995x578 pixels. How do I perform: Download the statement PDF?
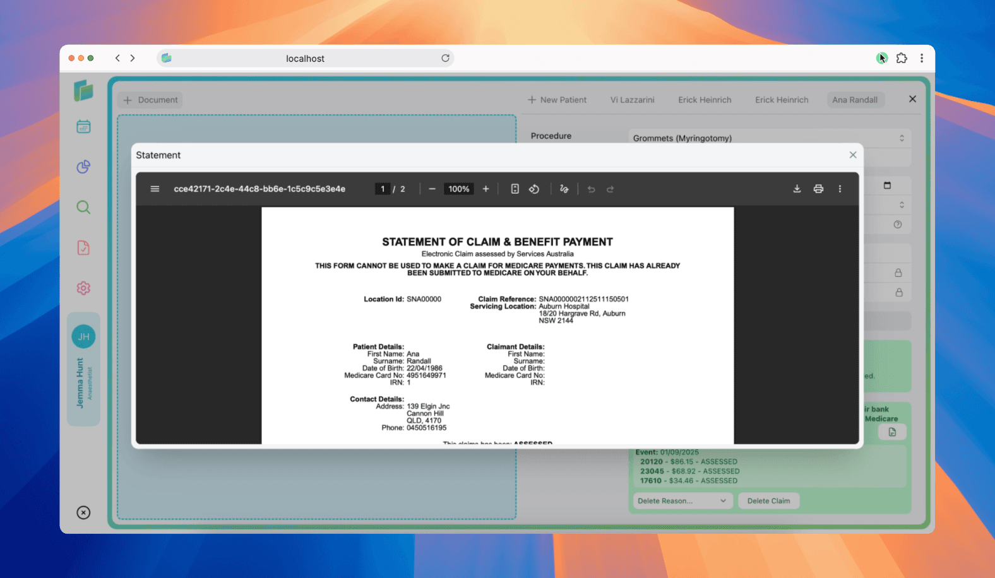797,189
